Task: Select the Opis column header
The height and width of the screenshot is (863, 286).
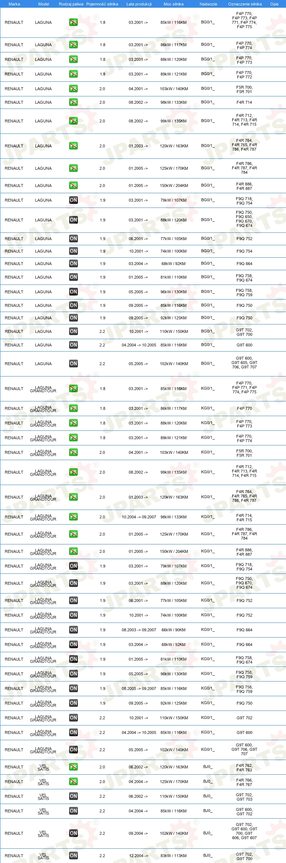Action: 274,4
